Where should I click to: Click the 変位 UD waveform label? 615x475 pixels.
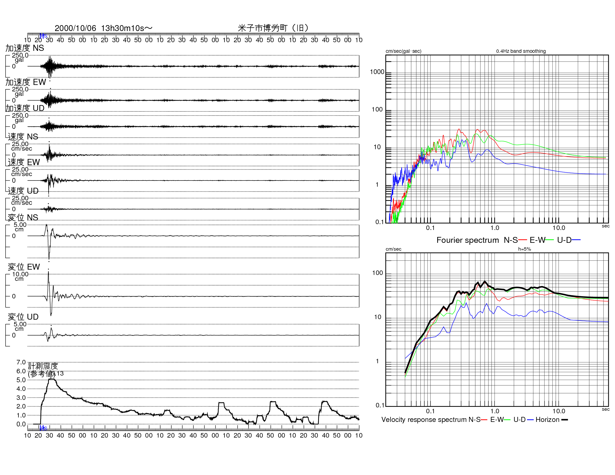click(x=23, y=317)
